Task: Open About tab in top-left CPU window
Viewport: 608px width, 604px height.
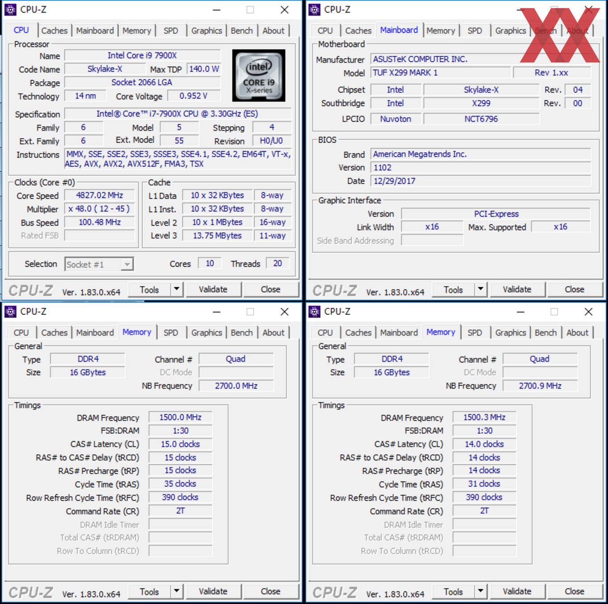Action: (x=273, y=30)
